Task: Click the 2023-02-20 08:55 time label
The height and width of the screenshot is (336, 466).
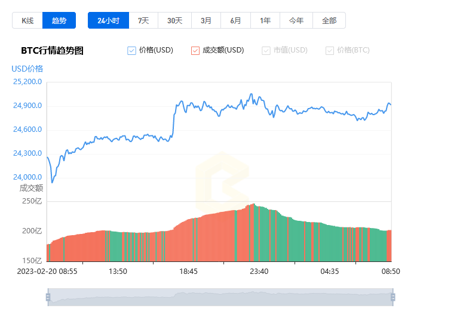Action: point(47,272)
